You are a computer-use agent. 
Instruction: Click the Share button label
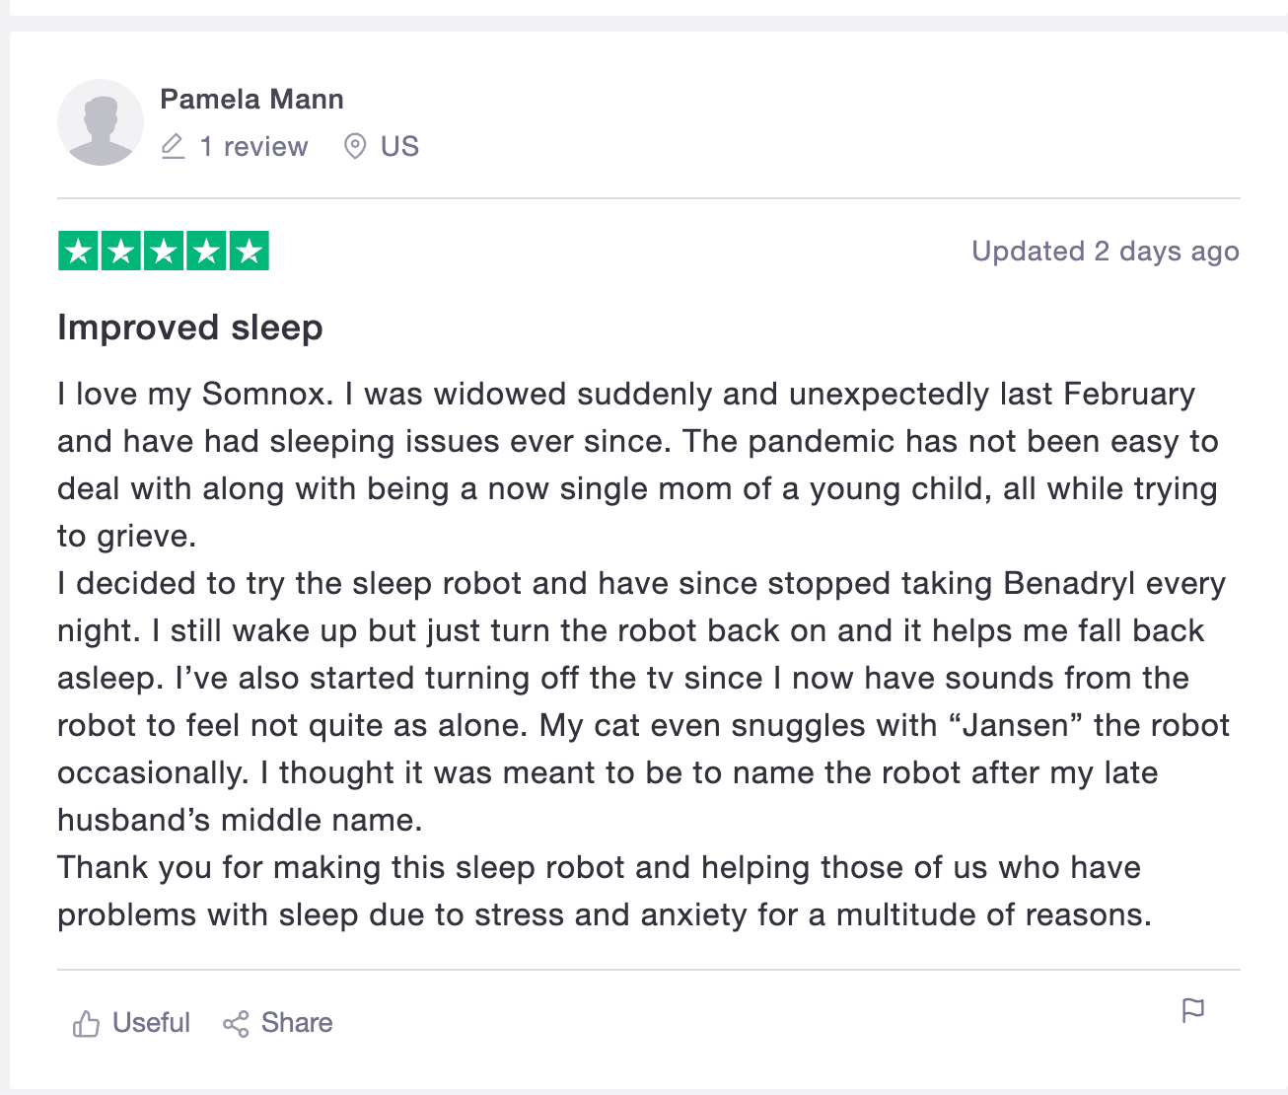(x=296, y=1023)
